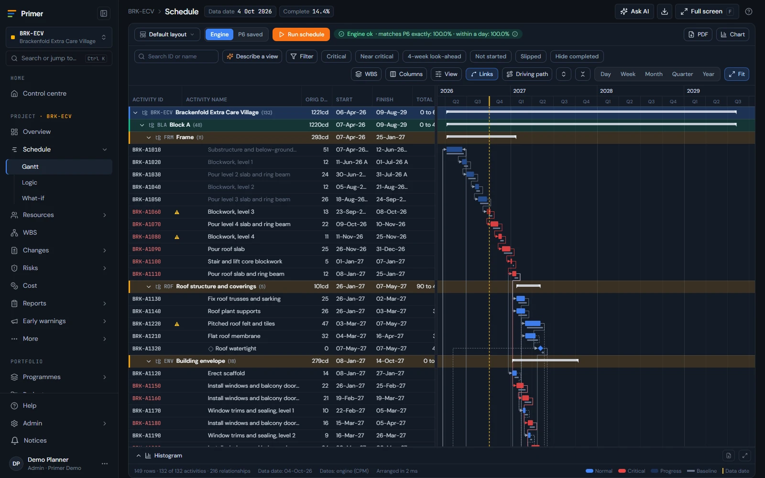Click the collapse-all arrows icon
The height and width of the screenshot is (478, 765).
(582, 74)
